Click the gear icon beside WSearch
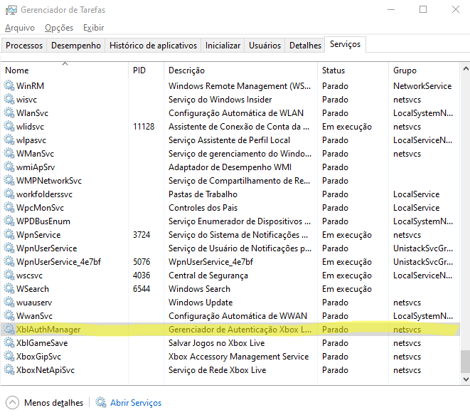The image size is (470, 420). [9, 288]
